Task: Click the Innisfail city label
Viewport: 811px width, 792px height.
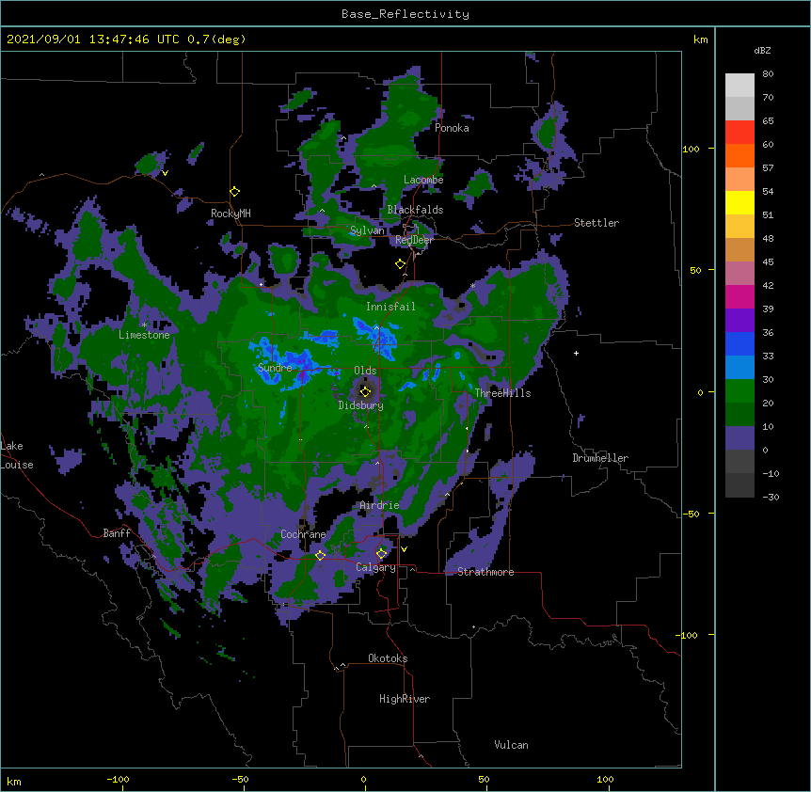Action: pyautogui.click(x=390, y=307)
